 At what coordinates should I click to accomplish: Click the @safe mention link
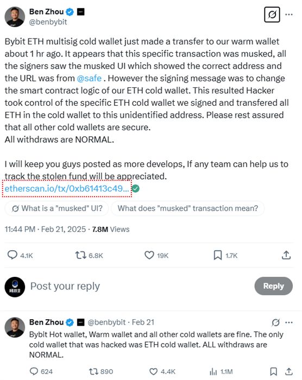pos(89,78)
